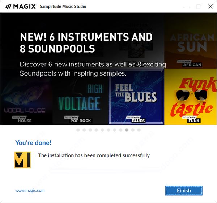Viewport: 217px width, 203px height.
Task: Click the Feel the Blues soundpool cover
Action: pyautogui.click(x=136, y=97)
